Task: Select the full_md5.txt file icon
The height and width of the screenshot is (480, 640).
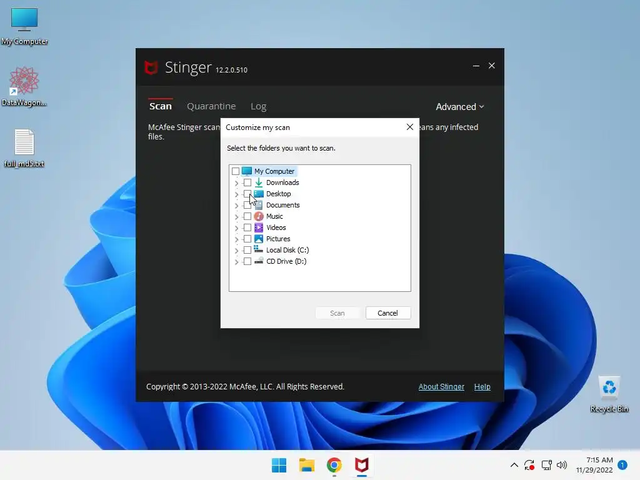Action: coord(24,148)
